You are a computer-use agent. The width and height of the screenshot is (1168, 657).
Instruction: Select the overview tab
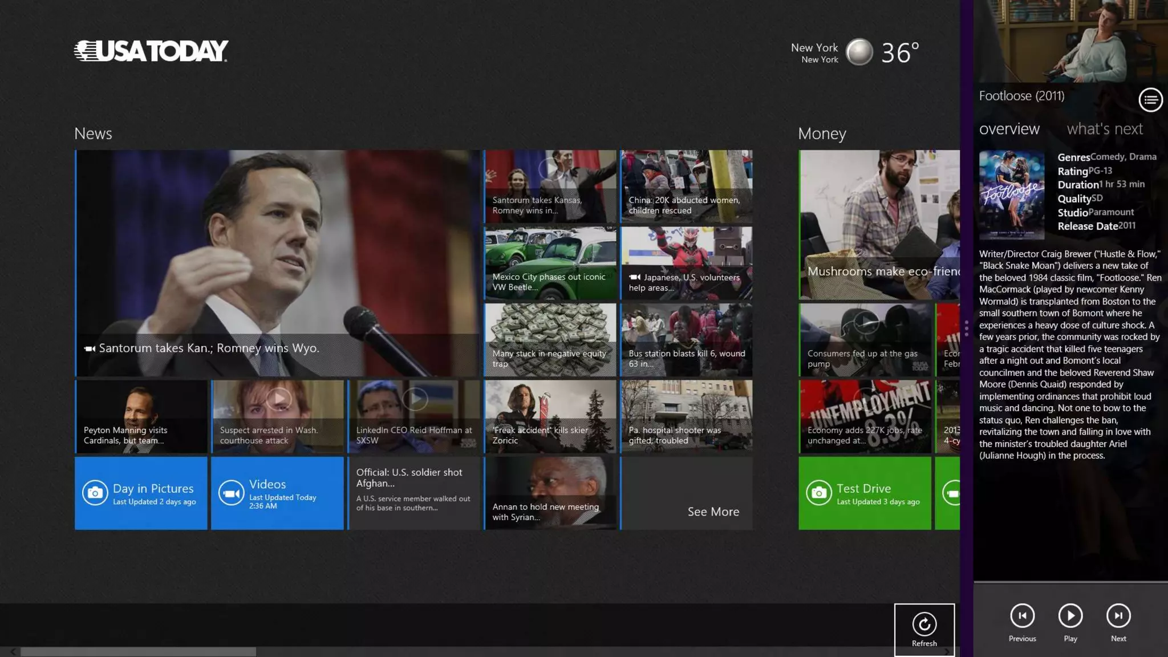(x=1009, y=129)
